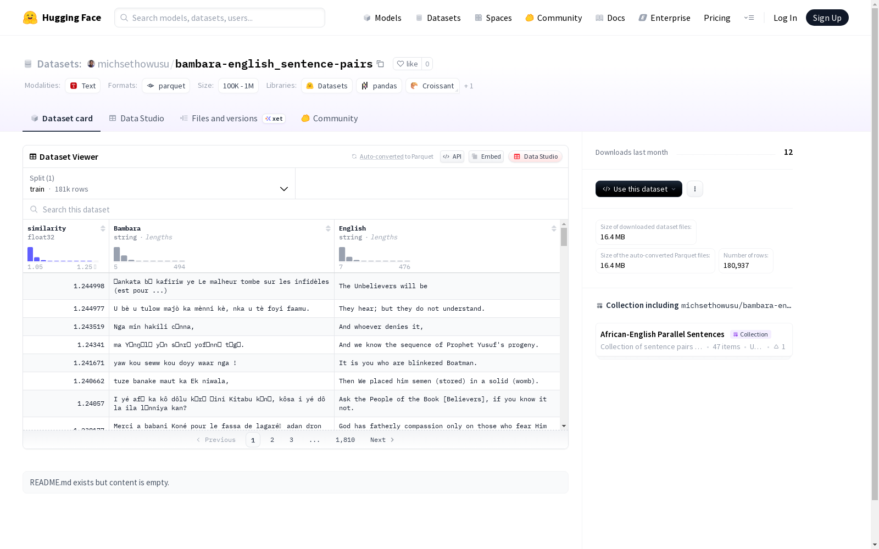Click the table vertical scrollbar thumb

tap(564, 237)
